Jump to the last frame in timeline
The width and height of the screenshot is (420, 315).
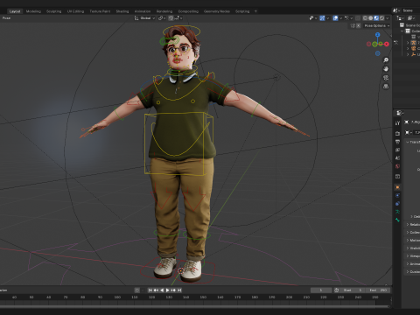pos(179,290)
